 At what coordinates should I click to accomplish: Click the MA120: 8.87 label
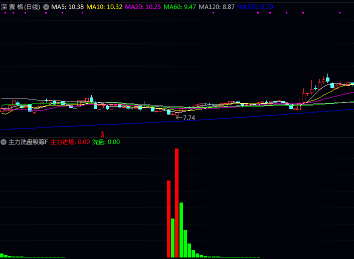point(217,7)
